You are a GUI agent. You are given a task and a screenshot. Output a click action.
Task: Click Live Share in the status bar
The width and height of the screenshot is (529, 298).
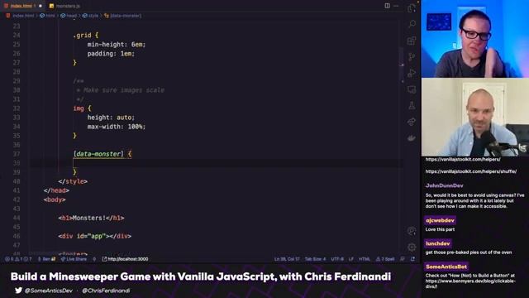74,259
